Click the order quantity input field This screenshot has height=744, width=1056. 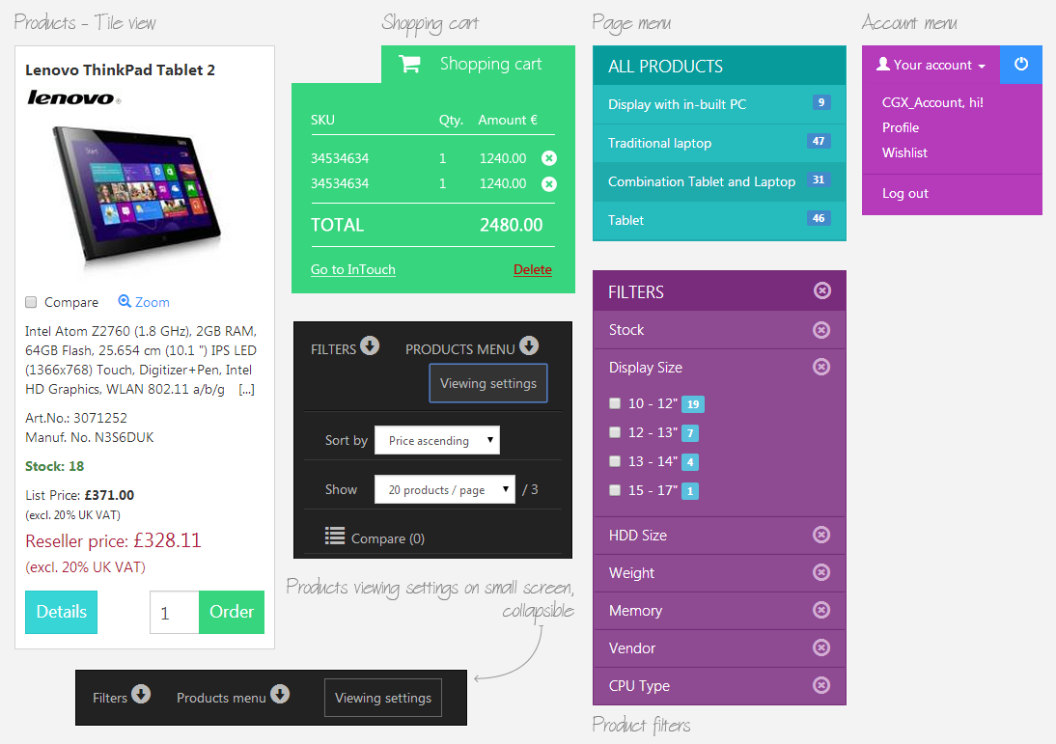pos(175,612)
